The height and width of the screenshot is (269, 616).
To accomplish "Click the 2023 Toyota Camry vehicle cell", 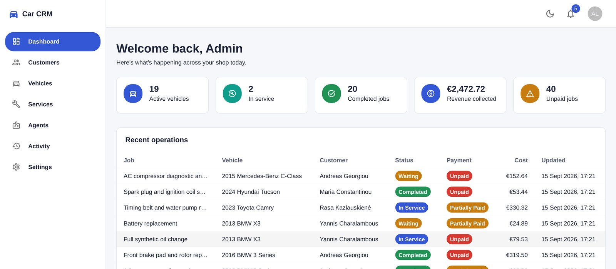I will [x=248, y=208].
